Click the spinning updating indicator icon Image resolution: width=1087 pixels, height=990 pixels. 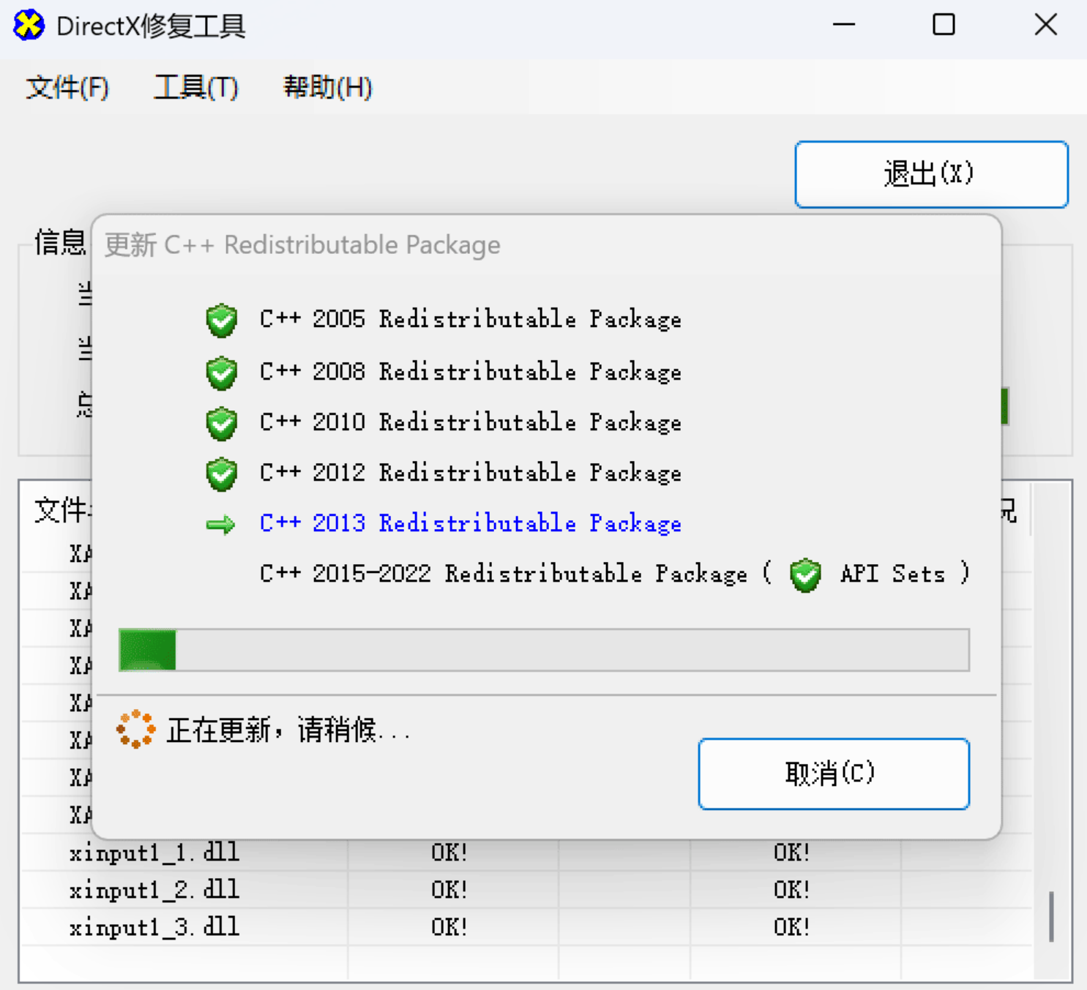(135, 730)
